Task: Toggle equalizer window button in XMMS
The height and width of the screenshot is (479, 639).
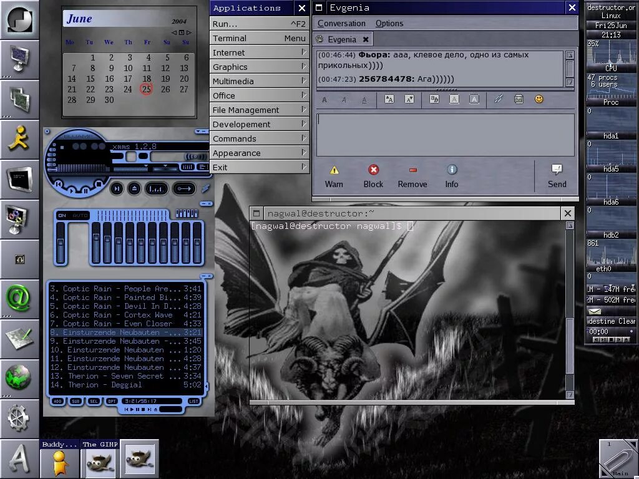Action: click(x=188, y=167)
